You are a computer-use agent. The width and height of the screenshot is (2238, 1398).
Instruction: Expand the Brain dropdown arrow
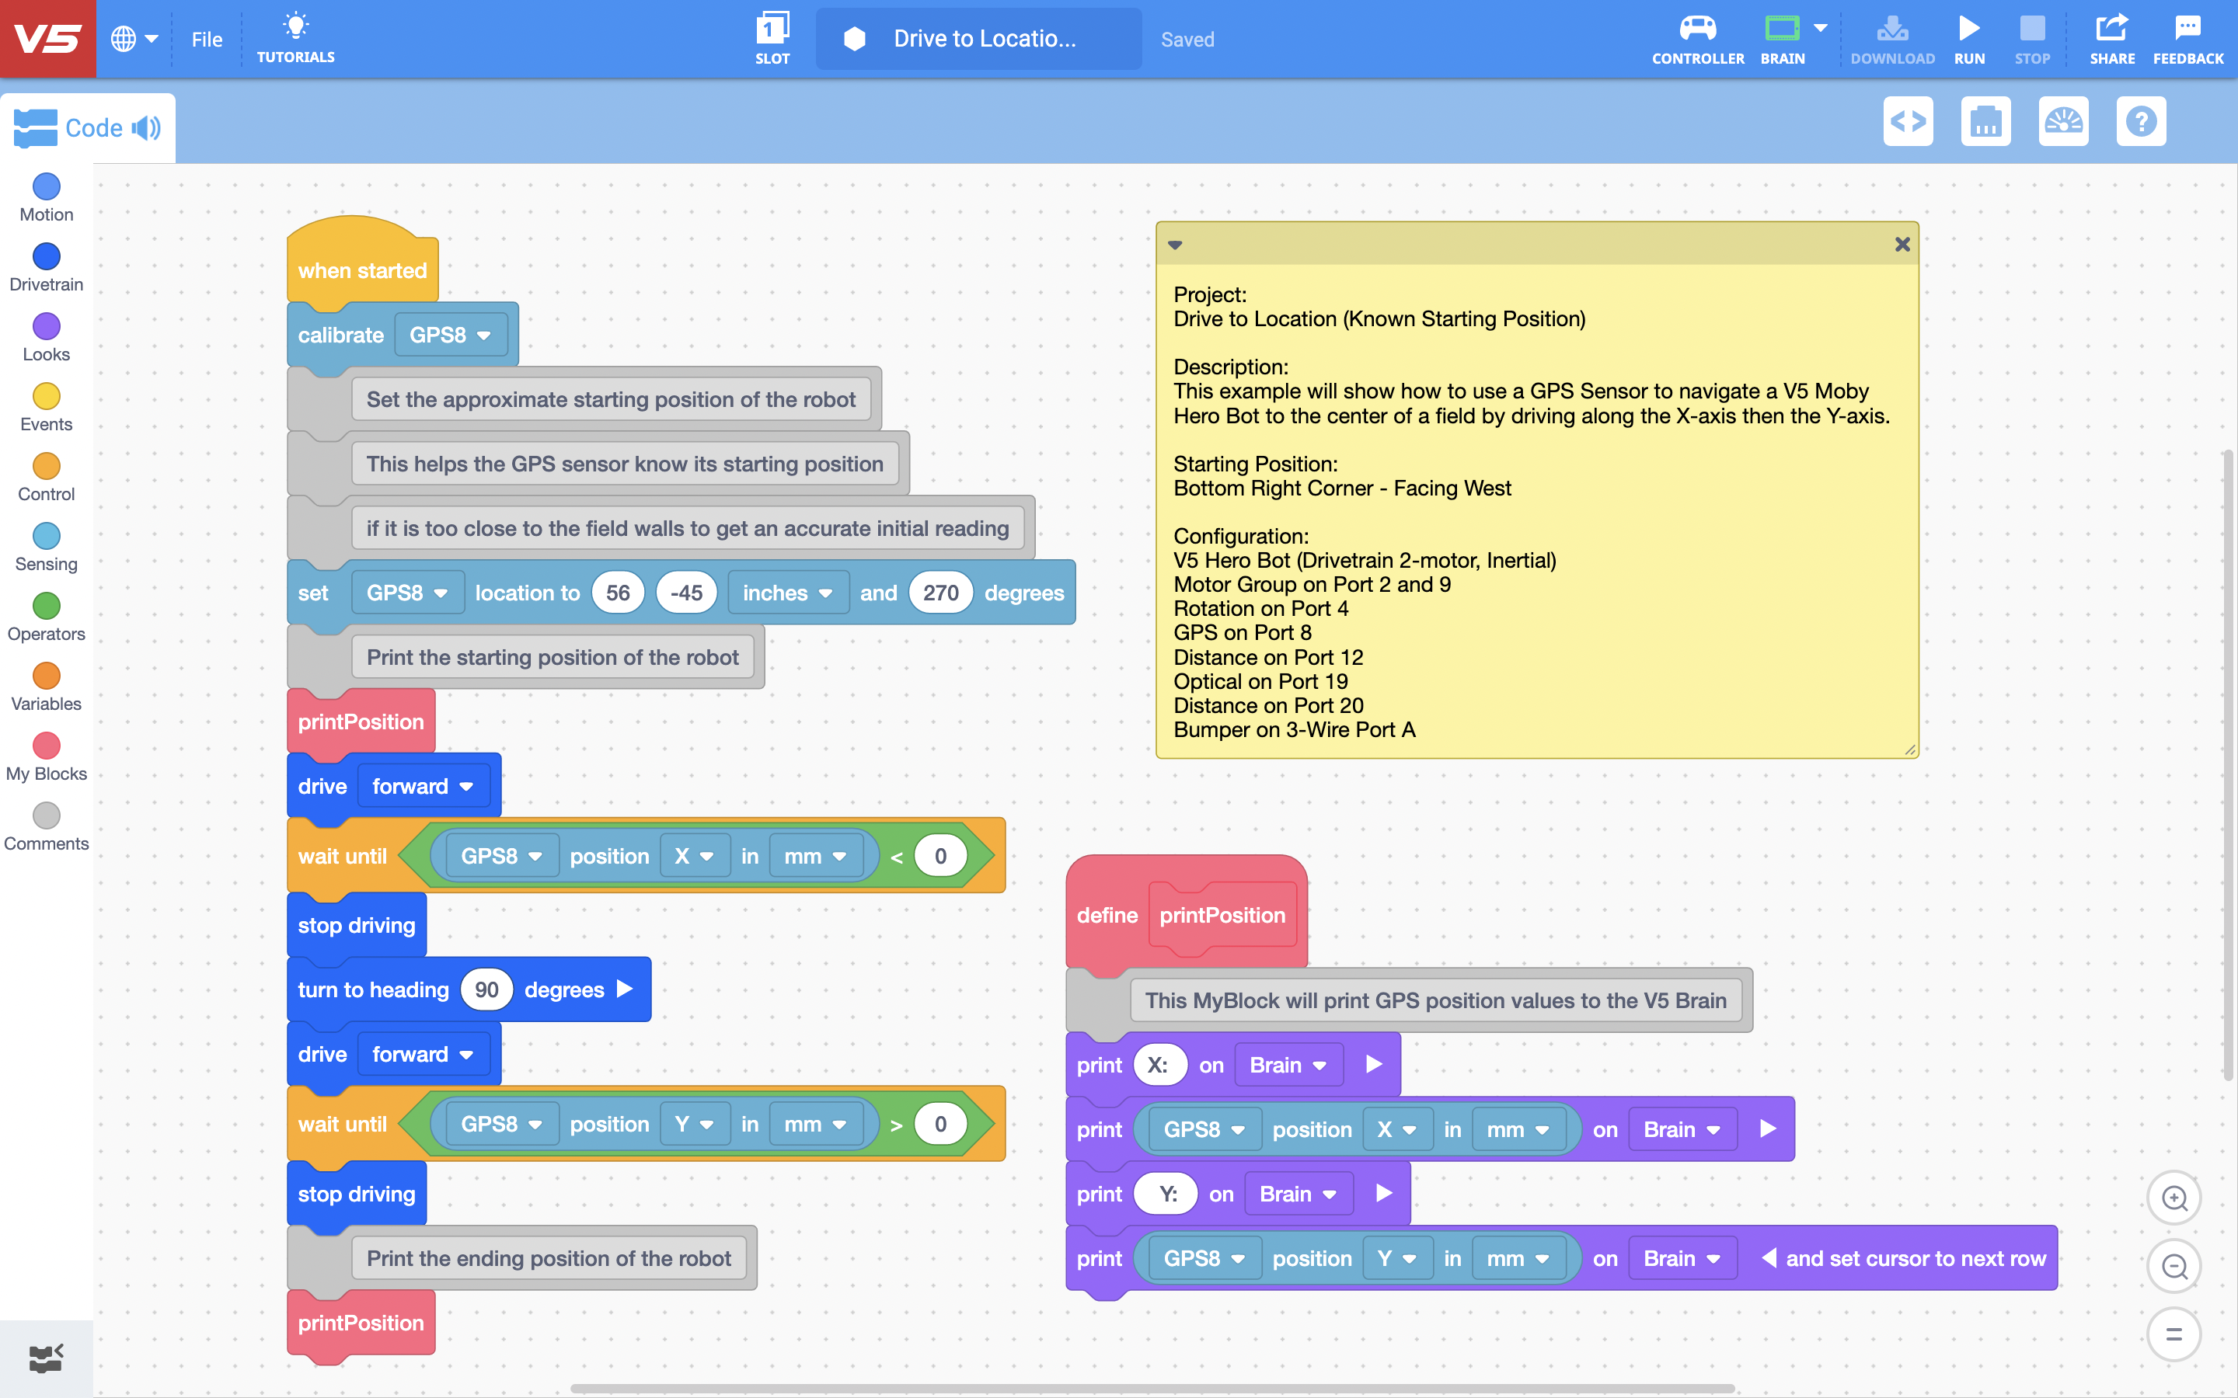[1821, 28]
